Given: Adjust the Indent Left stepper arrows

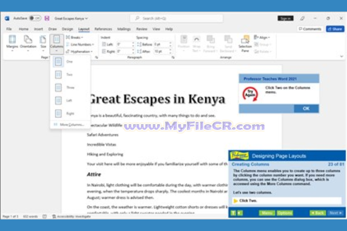Looking at the screenshot, I should click(133, 44).
